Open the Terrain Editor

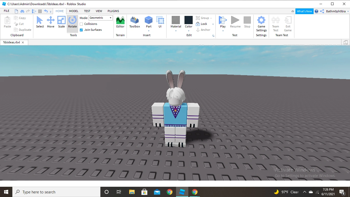click(x=120, y=22)
